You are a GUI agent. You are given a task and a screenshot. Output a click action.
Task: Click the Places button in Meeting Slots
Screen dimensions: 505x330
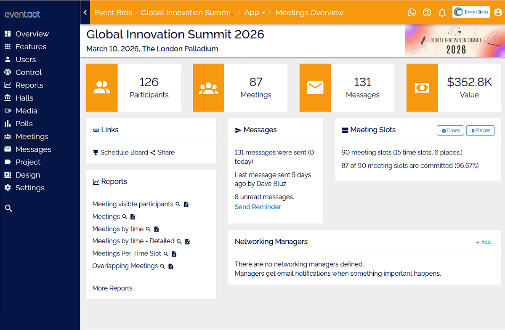click(x=480, y=130)
